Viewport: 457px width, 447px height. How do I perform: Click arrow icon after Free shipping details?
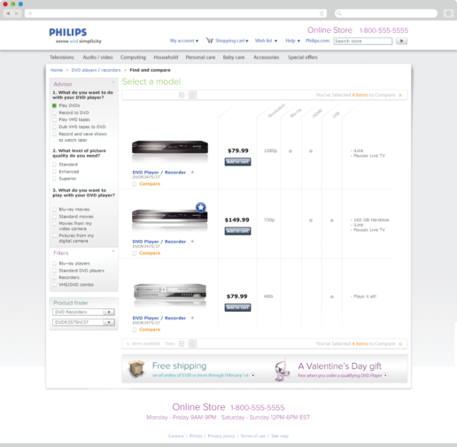click(x=252, y=375)
